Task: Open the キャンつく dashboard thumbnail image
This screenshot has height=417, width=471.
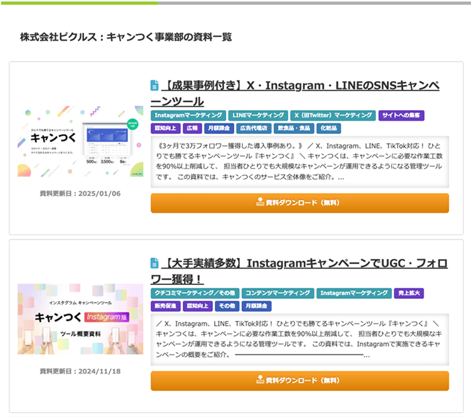Action: 80,141
